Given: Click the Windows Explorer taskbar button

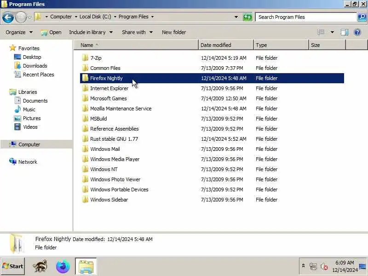Looking at the screenshot, I should coord(86,267).
